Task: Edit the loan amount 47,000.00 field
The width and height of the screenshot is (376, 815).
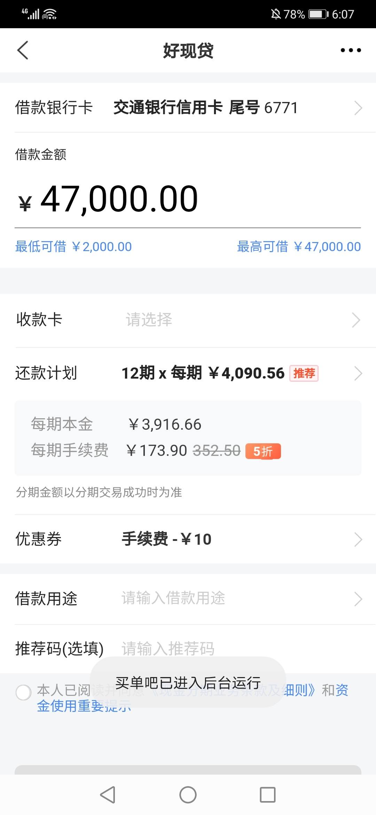Action: coord(187,199)
